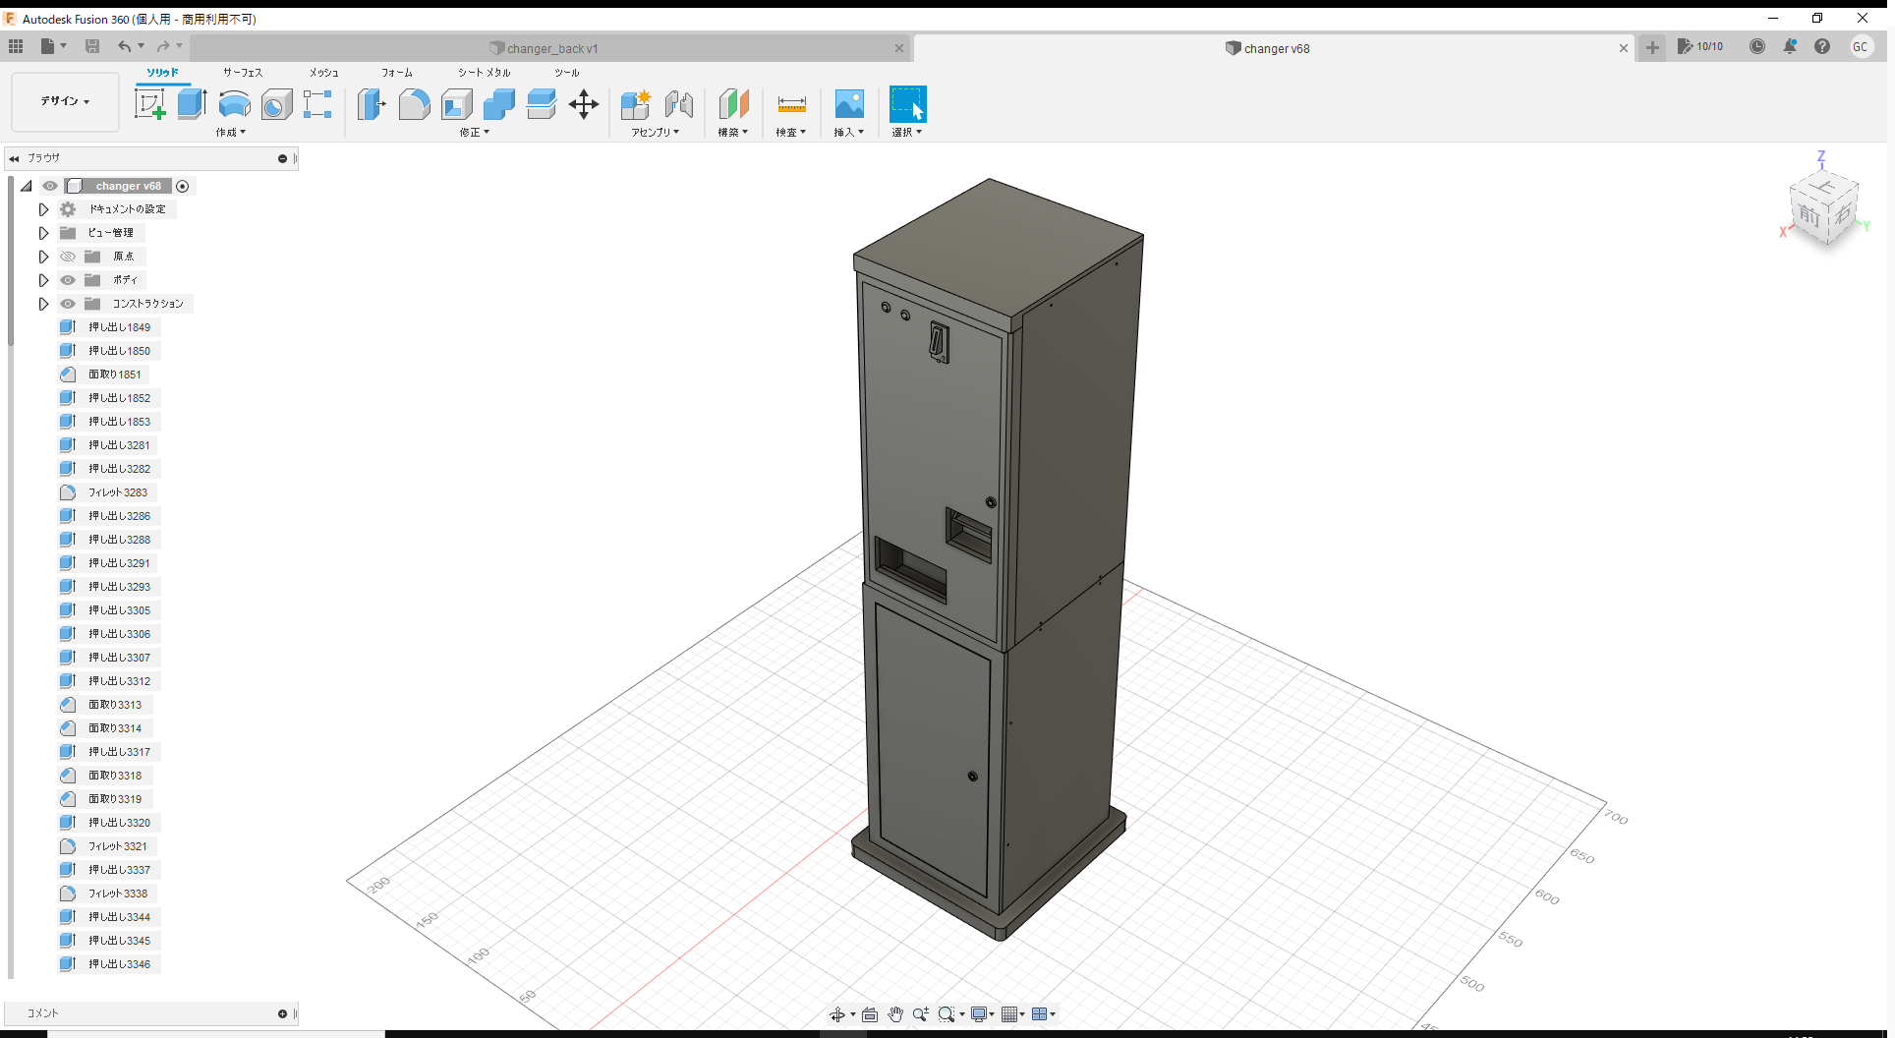Image resolution: width=1895 pixels, height=1038 pixels.
Task: Select the Move/Copy tool
Action: pyautogui.click(x=584, y=103)
